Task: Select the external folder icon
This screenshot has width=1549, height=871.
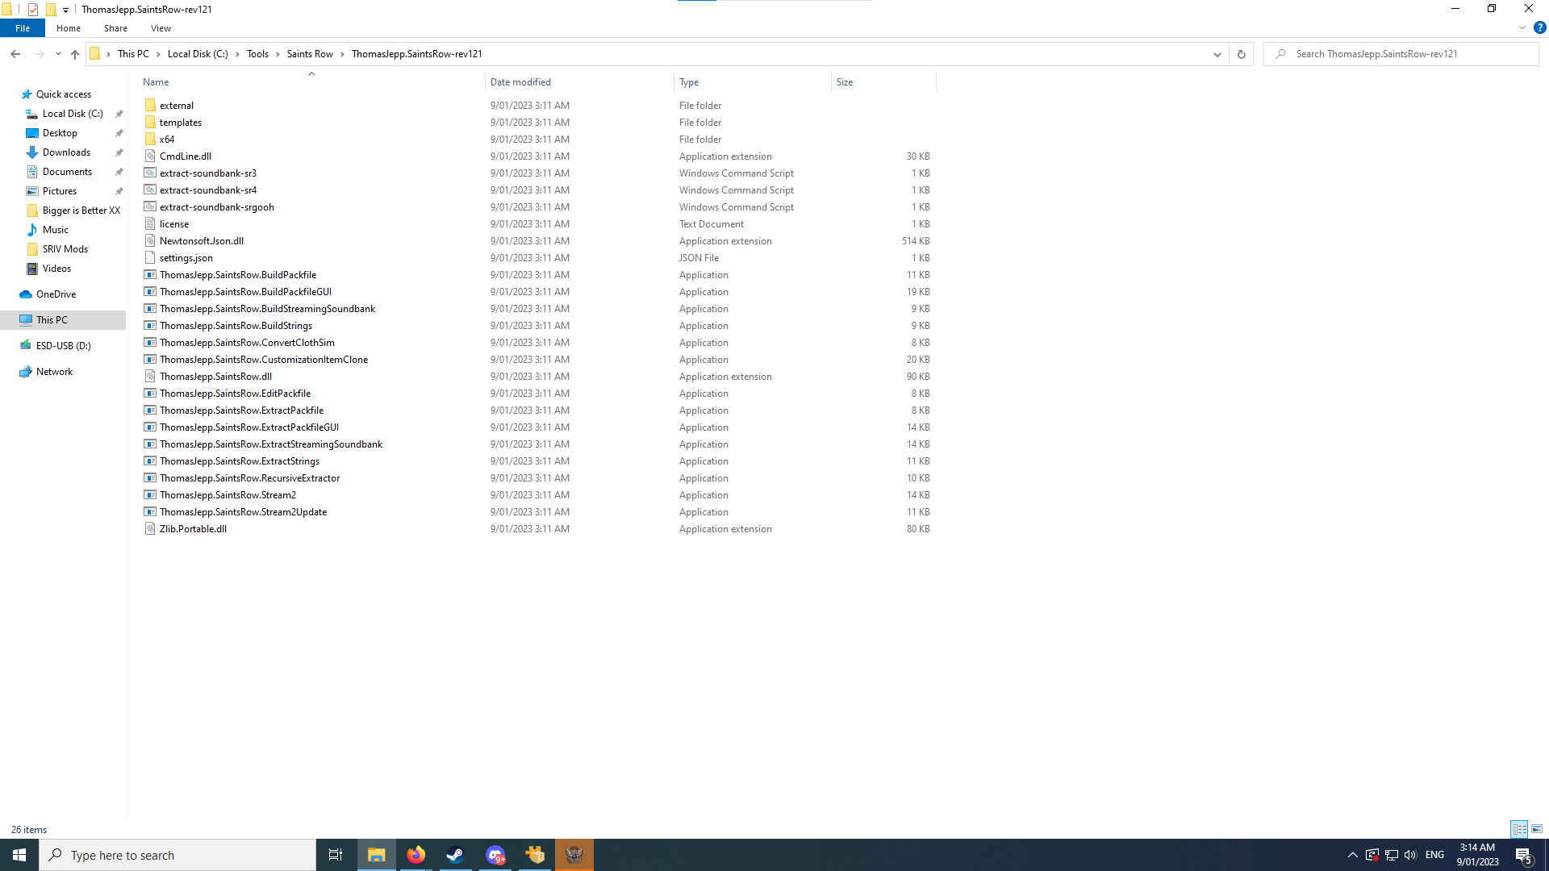Action: [x=150, y=105]
